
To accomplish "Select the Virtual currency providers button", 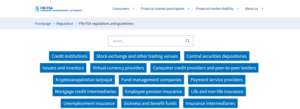I will point(118,68).
